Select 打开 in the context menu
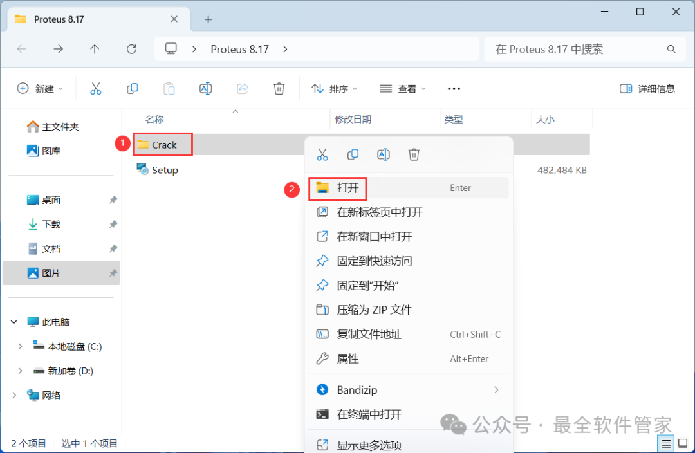Image resolution: width=695 pixels, height=453 pixels. [347, 188]
